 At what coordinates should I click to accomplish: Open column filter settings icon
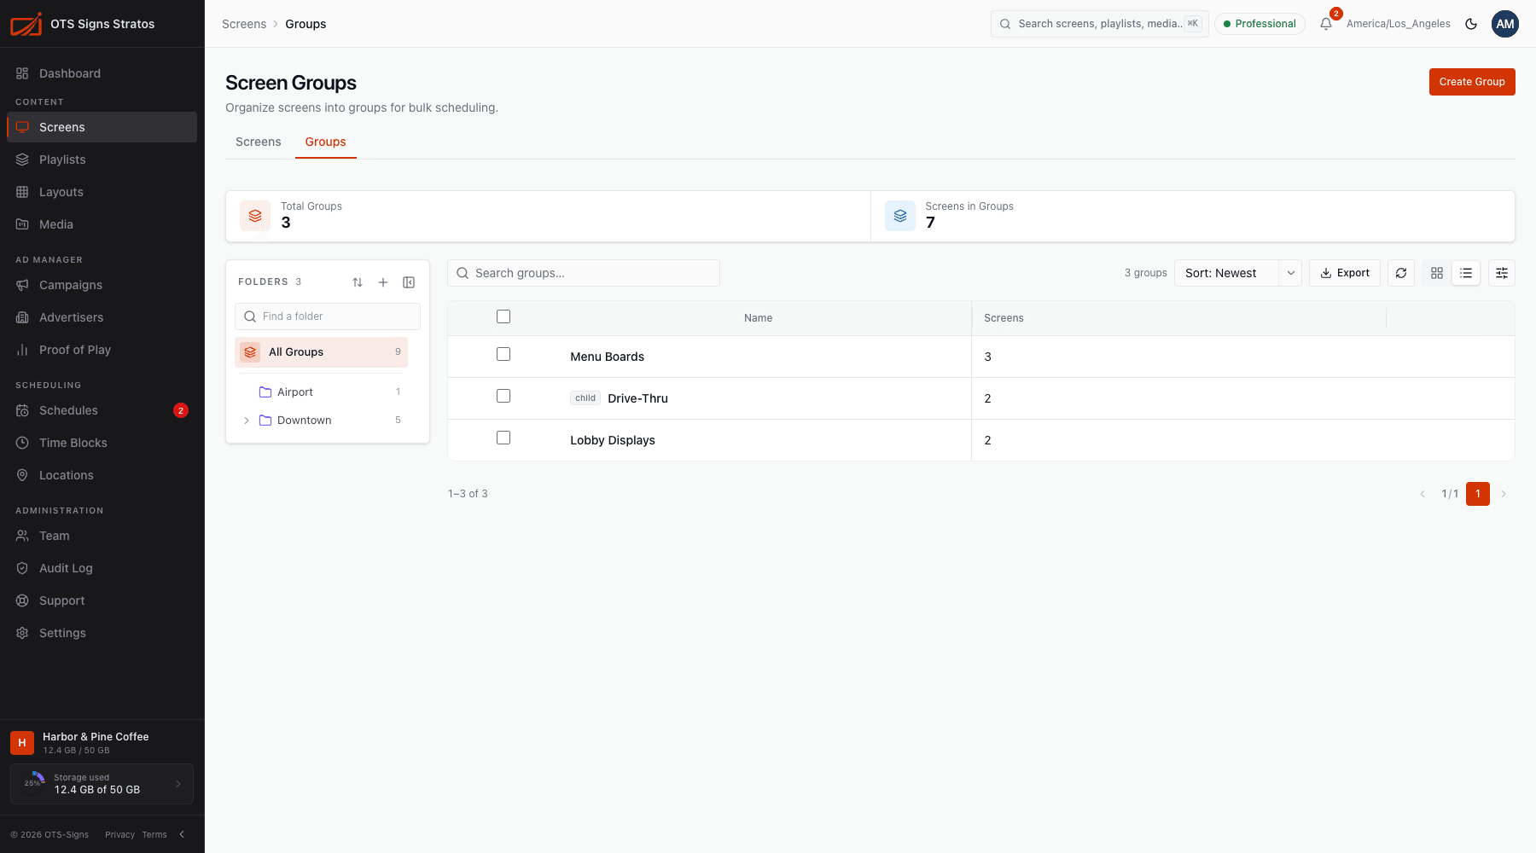[x=1502, y=273]
